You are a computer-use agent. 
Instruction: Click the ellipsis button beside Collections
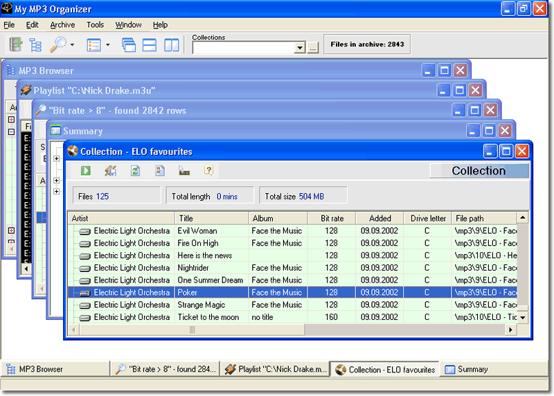click(313, 48)
